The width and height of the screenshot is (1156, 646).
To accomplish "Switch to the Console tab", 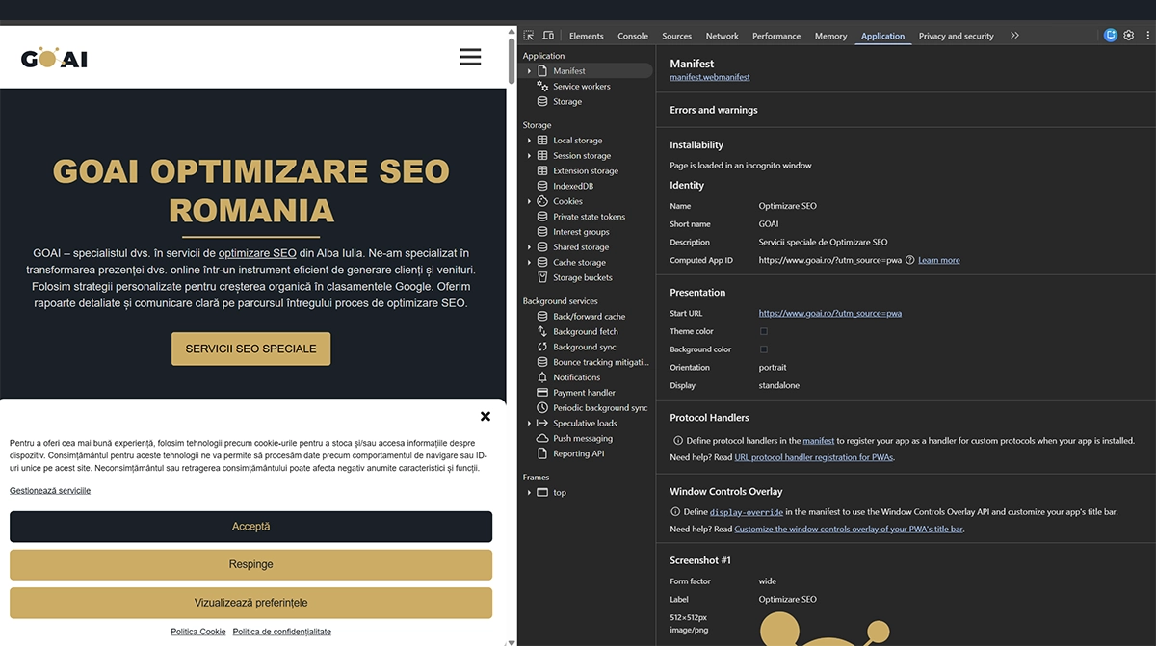I will click(633, 36).
